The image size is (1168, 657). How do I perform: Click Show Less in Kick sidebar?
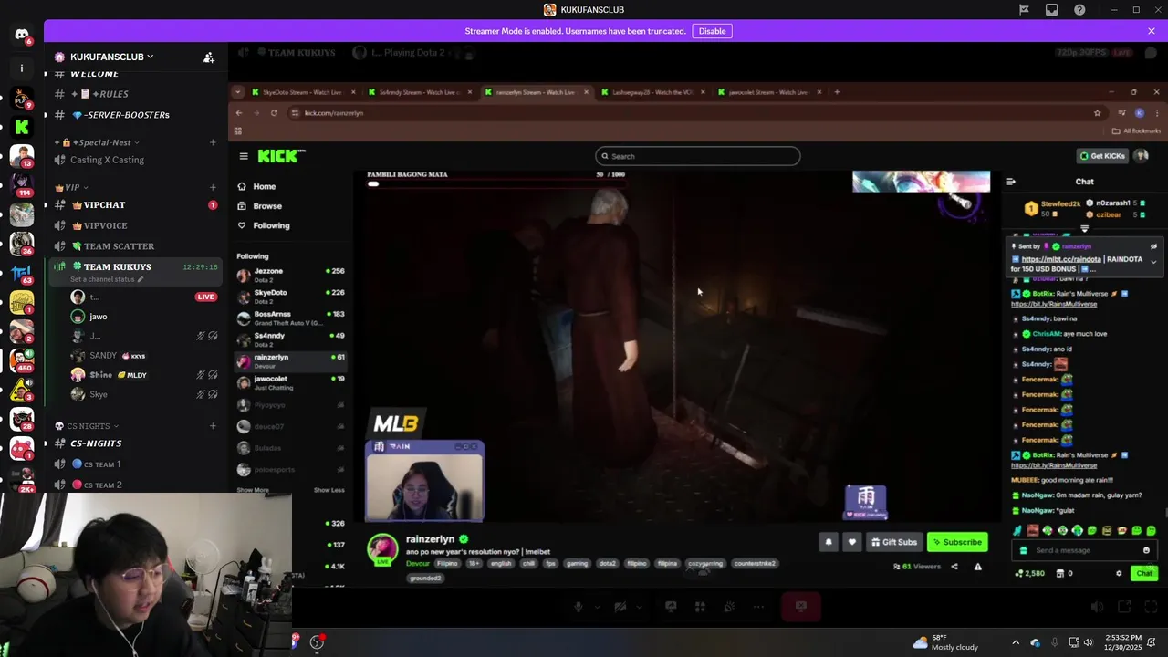coord(329,490)
